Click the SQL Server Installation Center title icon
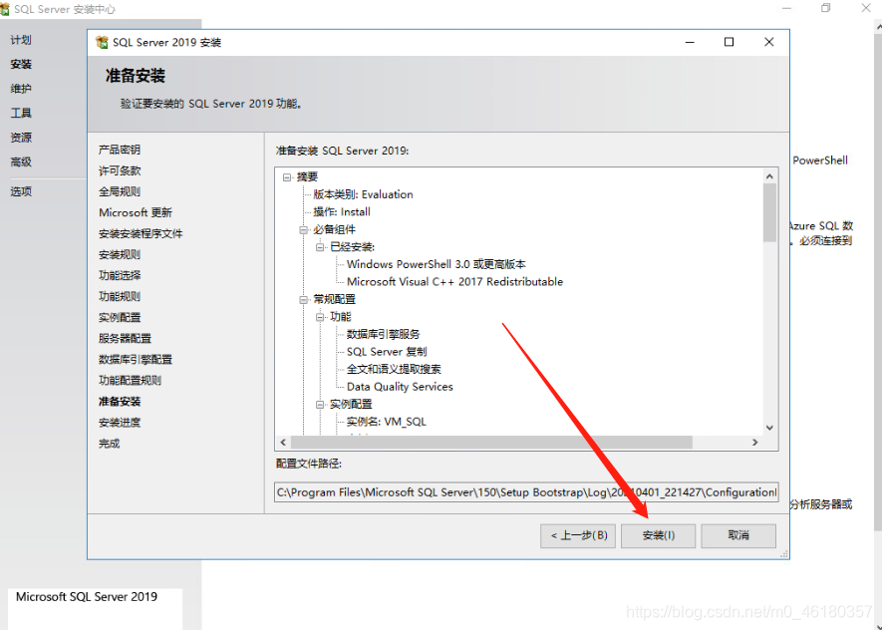882x630 pixels. point(5,9)
